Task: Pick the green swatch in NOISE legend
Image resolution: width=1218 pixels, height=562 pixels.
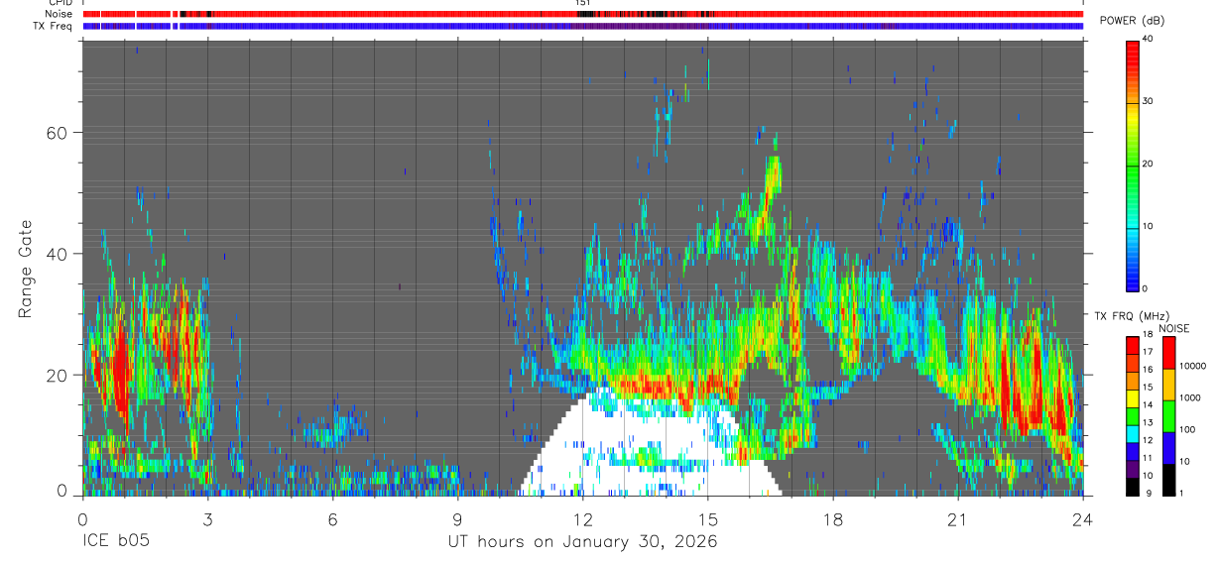Action: (1168, 415)
